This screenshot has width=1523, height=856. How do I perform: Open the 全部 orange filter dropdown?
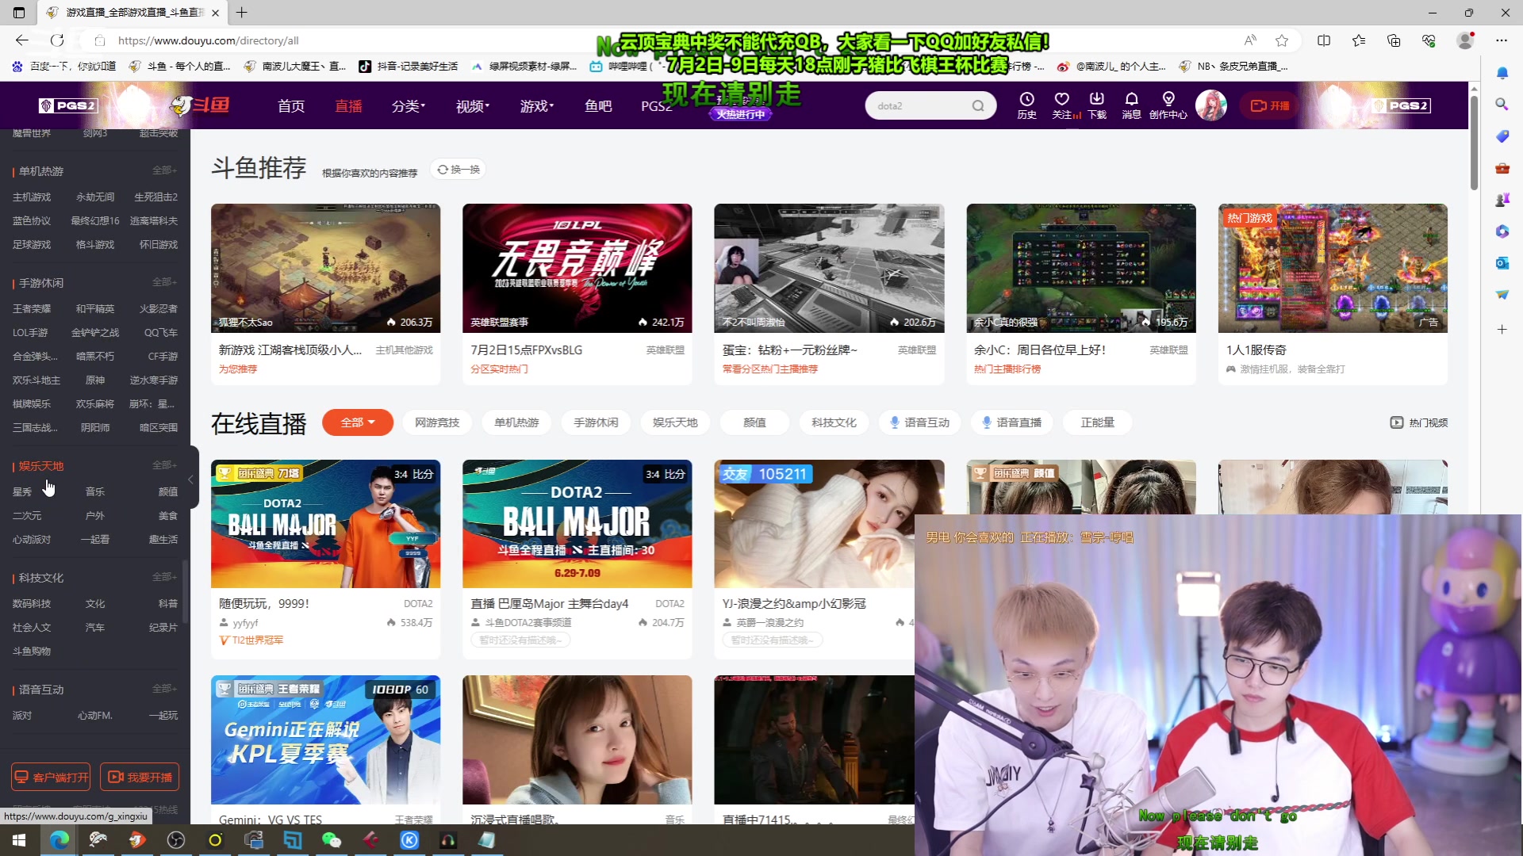358,422
